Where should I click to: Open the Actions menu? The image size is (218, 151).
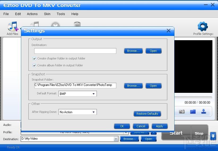pos(32,14)
